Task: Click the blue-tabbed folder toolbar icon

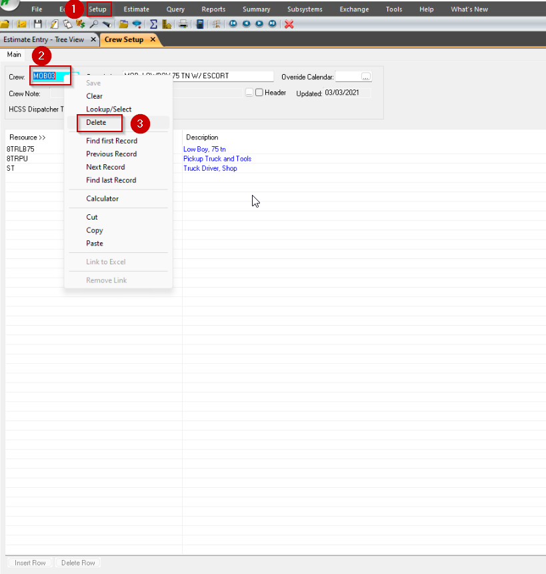Action: (123, 24)
